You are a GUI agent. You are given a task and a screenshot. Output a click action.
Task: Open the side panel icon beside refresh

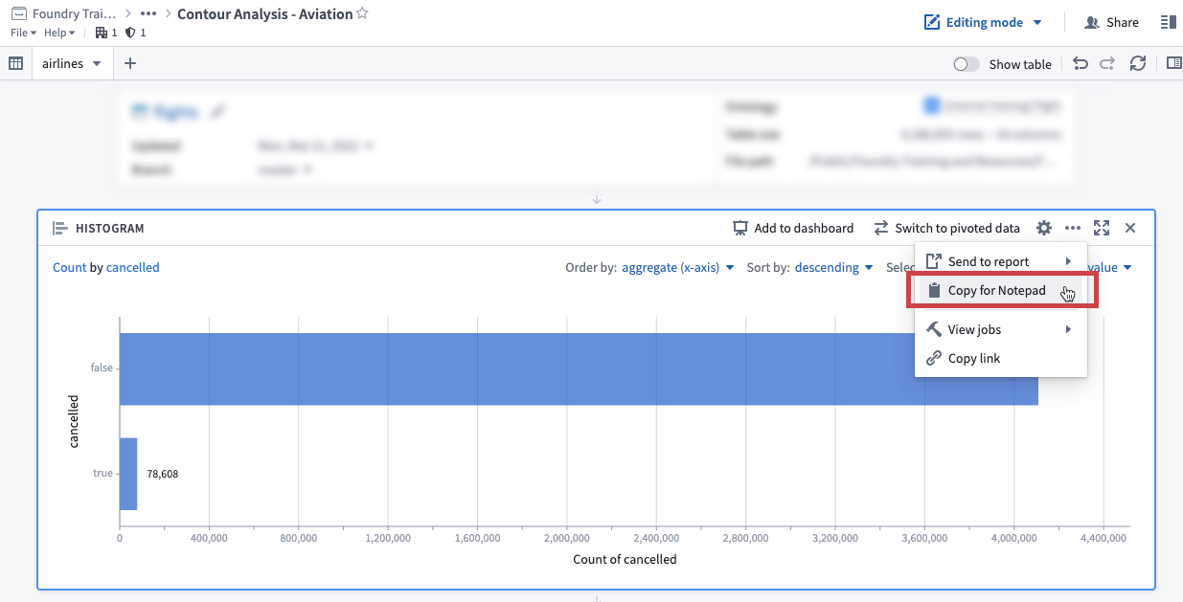click(x=1174, y=64)
